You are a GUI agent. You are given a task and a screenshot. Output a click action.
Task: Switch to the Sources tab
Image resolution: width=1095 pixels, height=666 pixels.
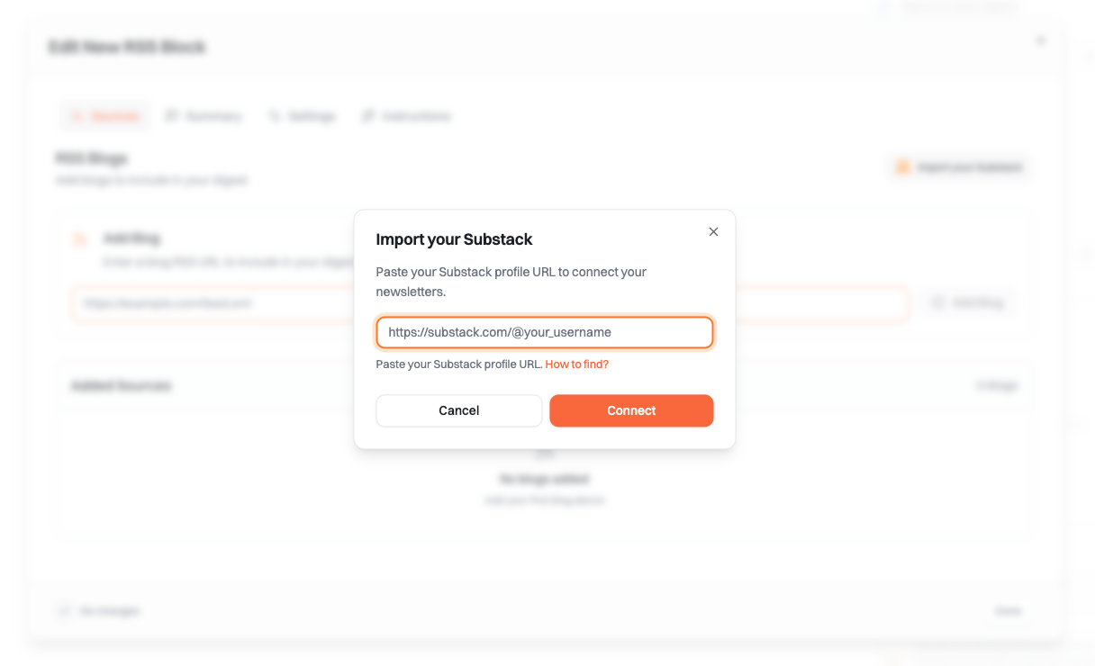click(105, 116)
